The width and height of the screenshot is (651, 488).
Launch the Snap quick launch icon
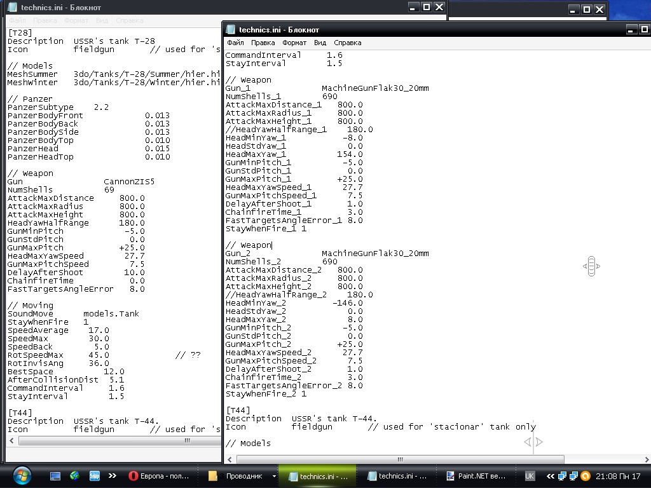point(95,476)
